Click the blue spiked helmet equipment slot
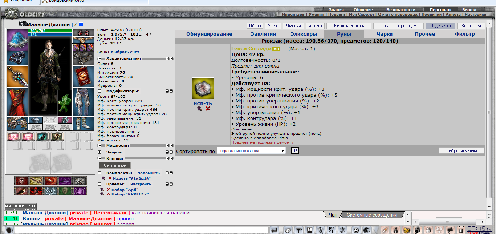This screenshot has height=234, width=496. (x=17, y=40)
